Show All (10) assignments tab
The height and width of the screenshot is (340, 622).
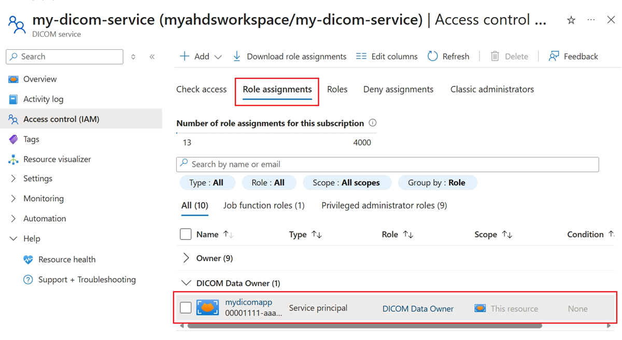tap(194, 206)
